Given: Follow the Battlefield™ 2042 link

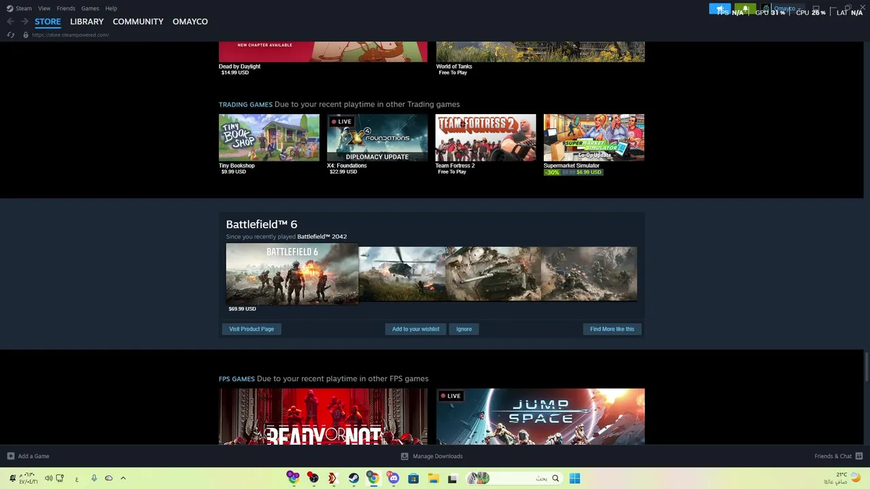Looking at the screenshot, I should click(322, 236).
